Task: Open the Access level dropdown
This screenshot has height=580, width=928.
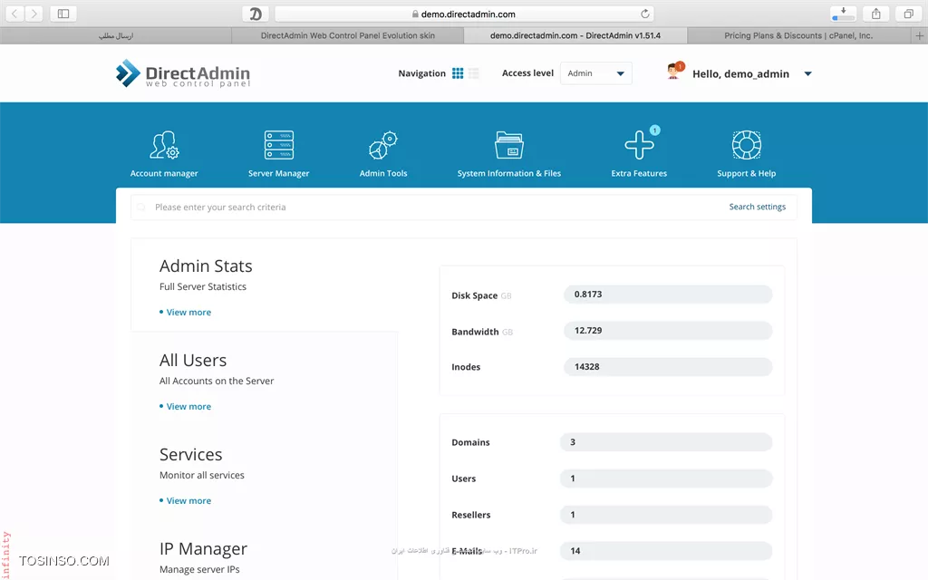Action: tap(596, 73)
